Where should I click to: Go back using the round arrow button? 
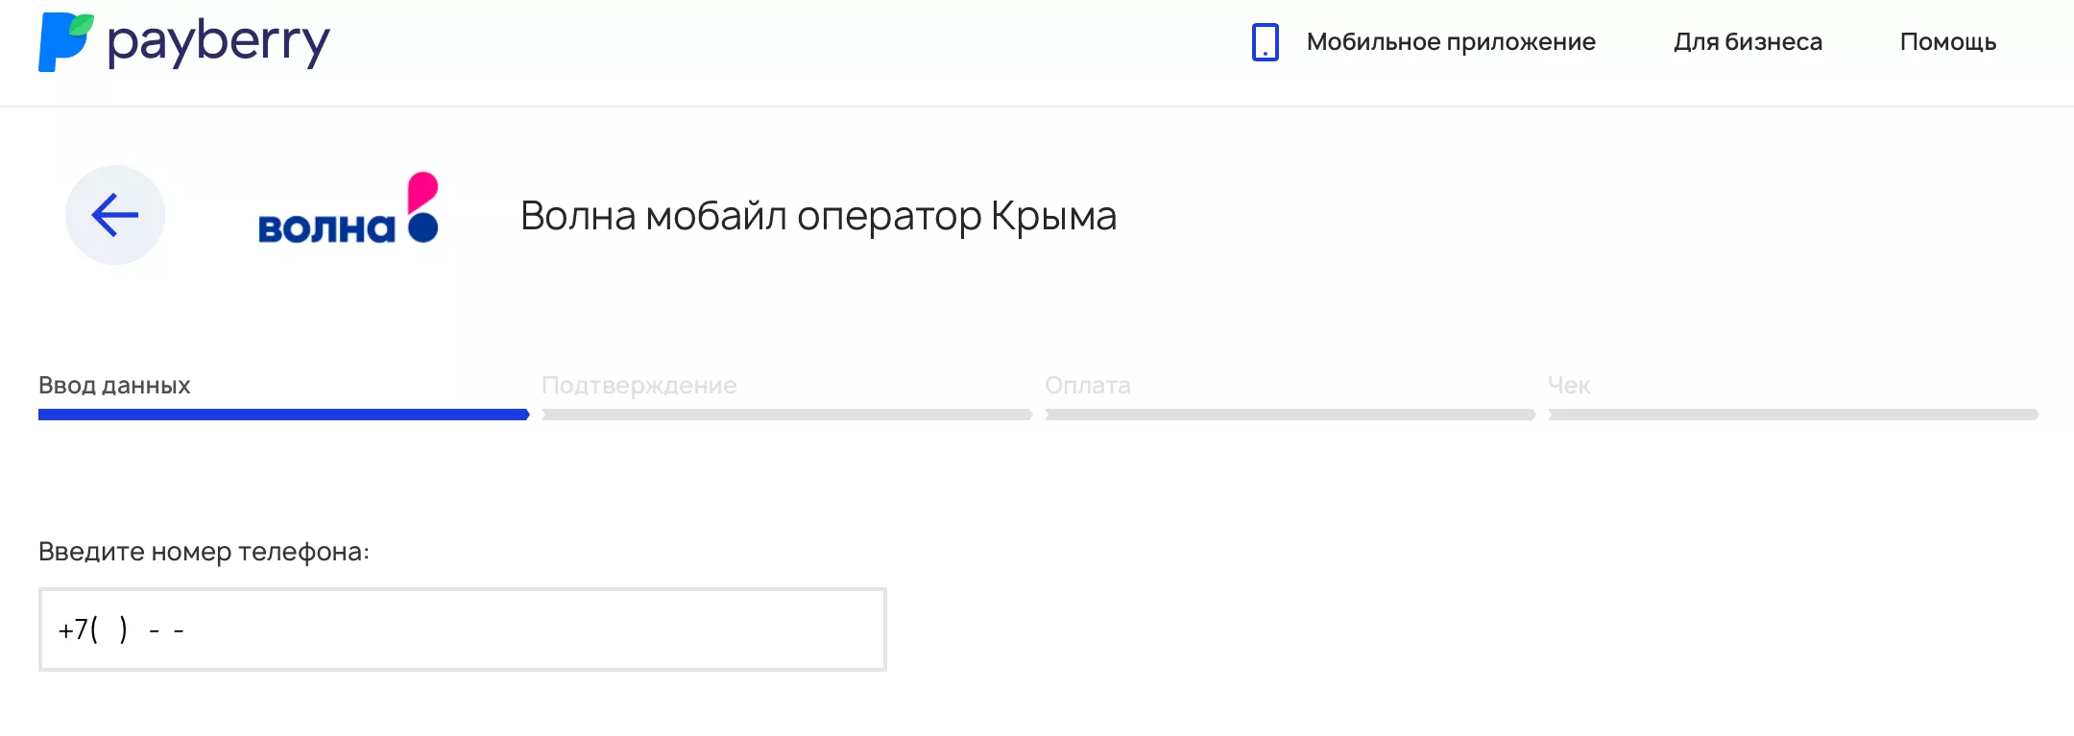pos(115,215)
